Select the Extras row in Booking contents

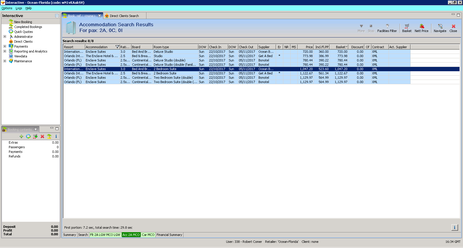31,142
